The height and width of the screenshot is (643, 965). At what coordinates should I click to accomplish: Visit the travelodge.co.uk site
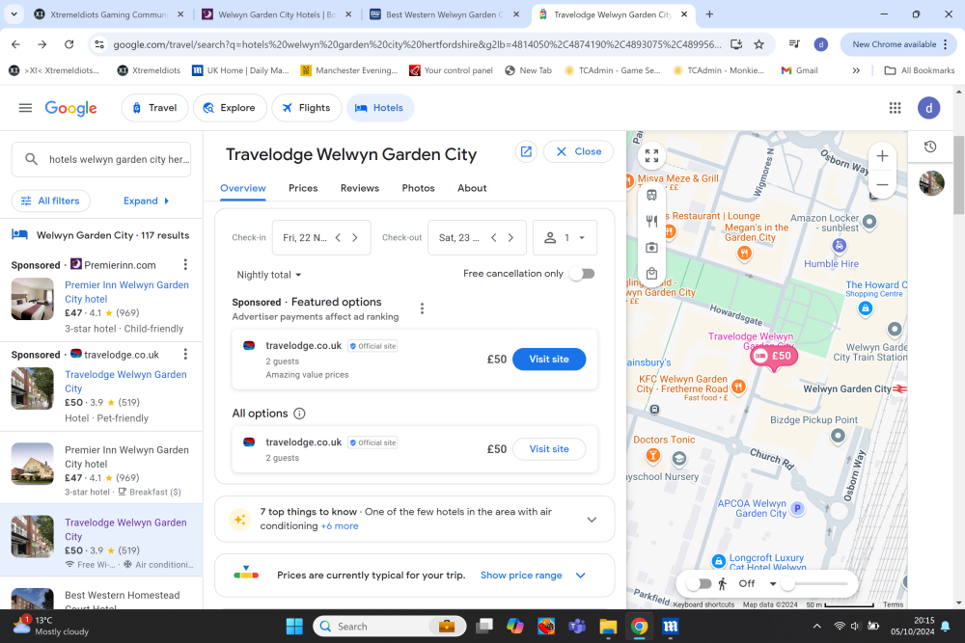[548, 359]
